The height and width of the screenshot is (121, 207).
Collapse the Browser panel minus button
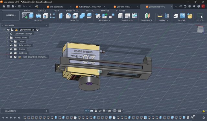coord(46,25)
